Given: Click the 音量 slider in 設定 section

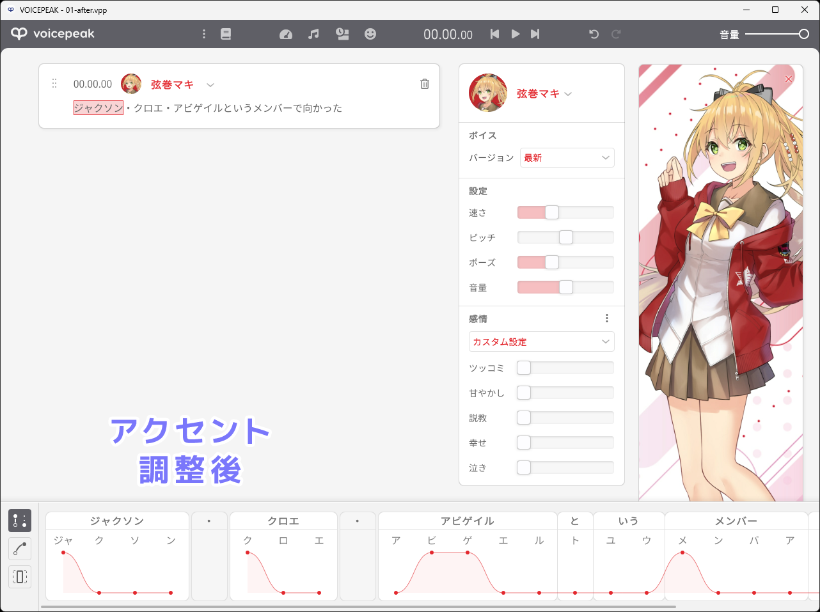Looking at the screenshot, I should click(x=565, y=287).
